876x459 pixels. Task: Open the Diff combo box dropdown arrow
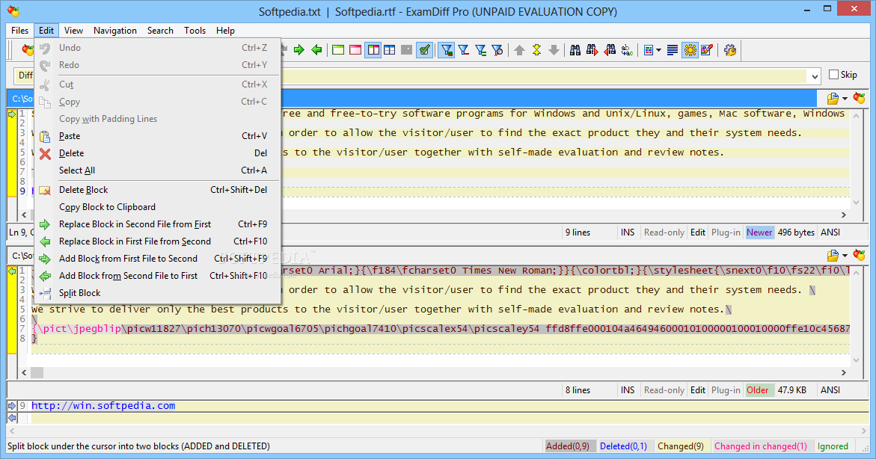click(x=815, y=76)
